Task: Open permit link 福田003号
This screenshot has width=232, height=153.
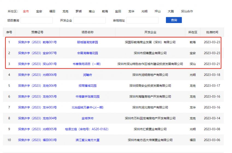Action: point(37,140)
